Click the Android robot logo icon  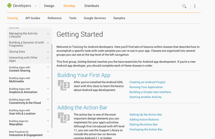9,6
